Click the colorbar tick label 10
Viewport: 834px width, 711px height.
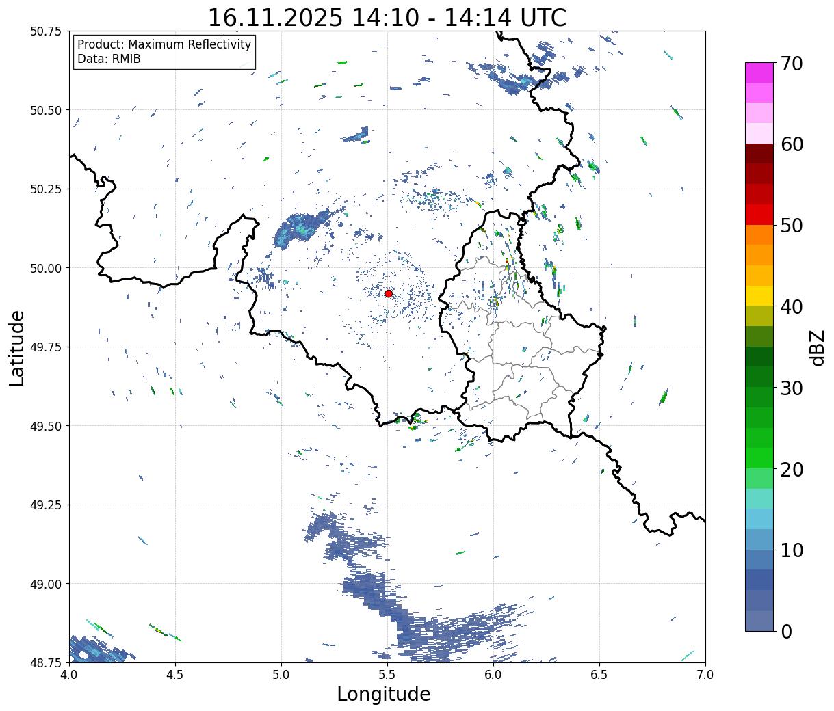coord(792,550)
